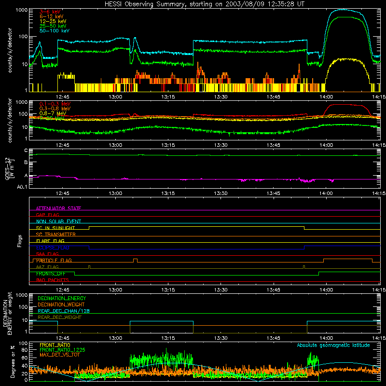Click the 13:15 tick under the keV plot
Screen dimensions: 386x386
168,97
